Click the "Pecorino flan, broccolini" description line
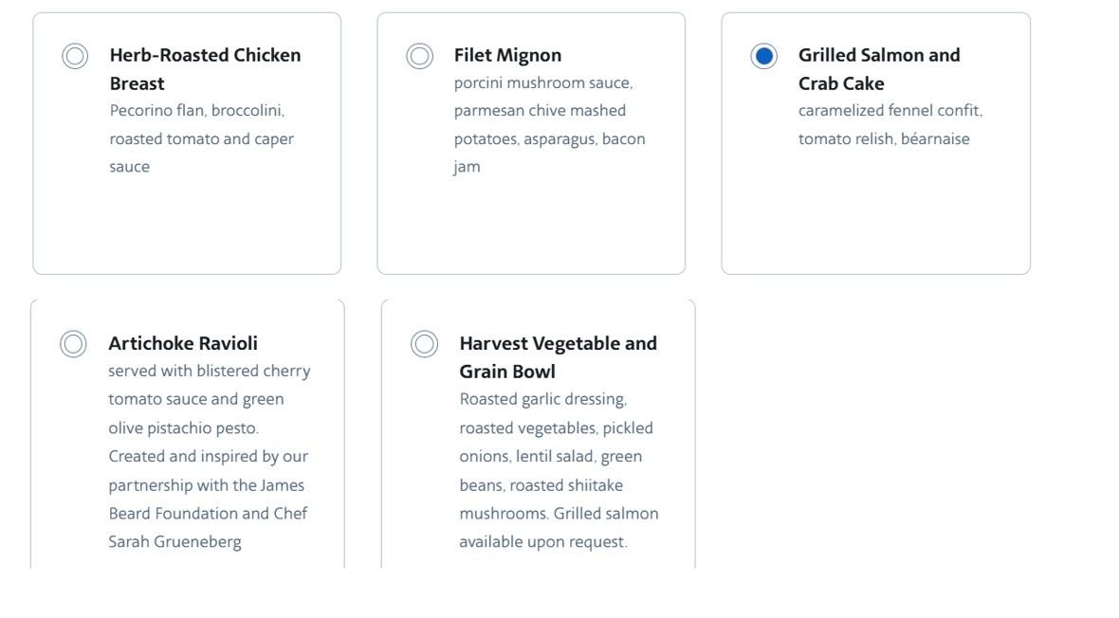The height and width of the screenshot is (618, 1119). point(196,111)
